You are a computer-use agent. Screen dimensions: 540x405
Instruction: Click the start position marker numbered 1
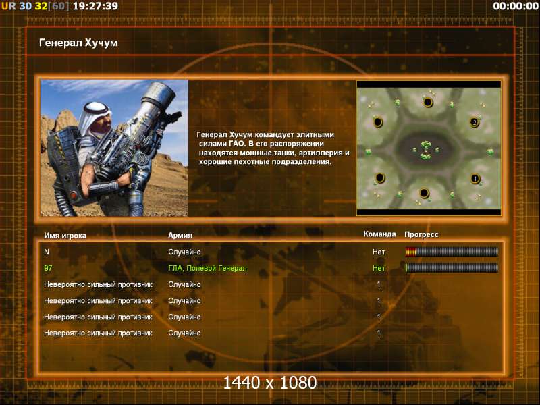pos(475,179)
